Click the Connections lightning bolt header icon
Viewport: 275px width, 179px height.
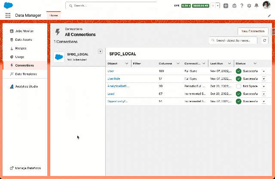[58, 32]
